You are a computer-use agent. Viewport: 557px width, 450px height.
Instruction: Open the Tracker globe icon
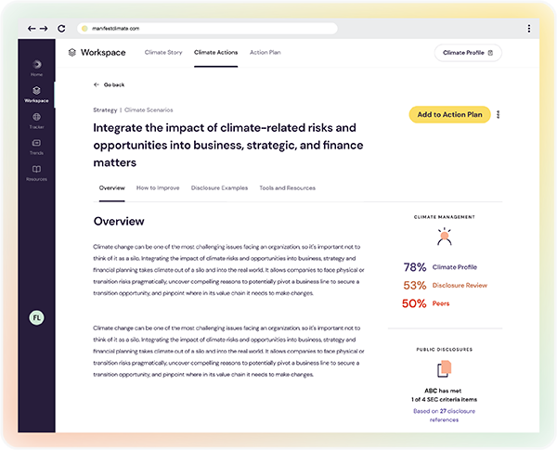pos(36,118)
